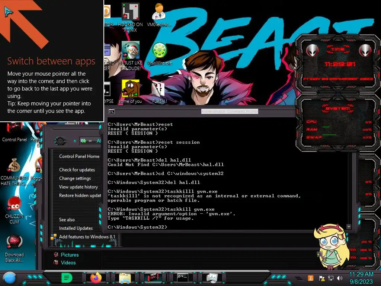
Task: Click the Command Prompt scrollbar down arrow
Action: [349, 227]
